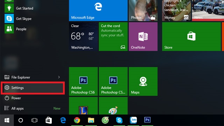Open the Store tile
This screenshot has height=126, width=224.
point(191,36)
